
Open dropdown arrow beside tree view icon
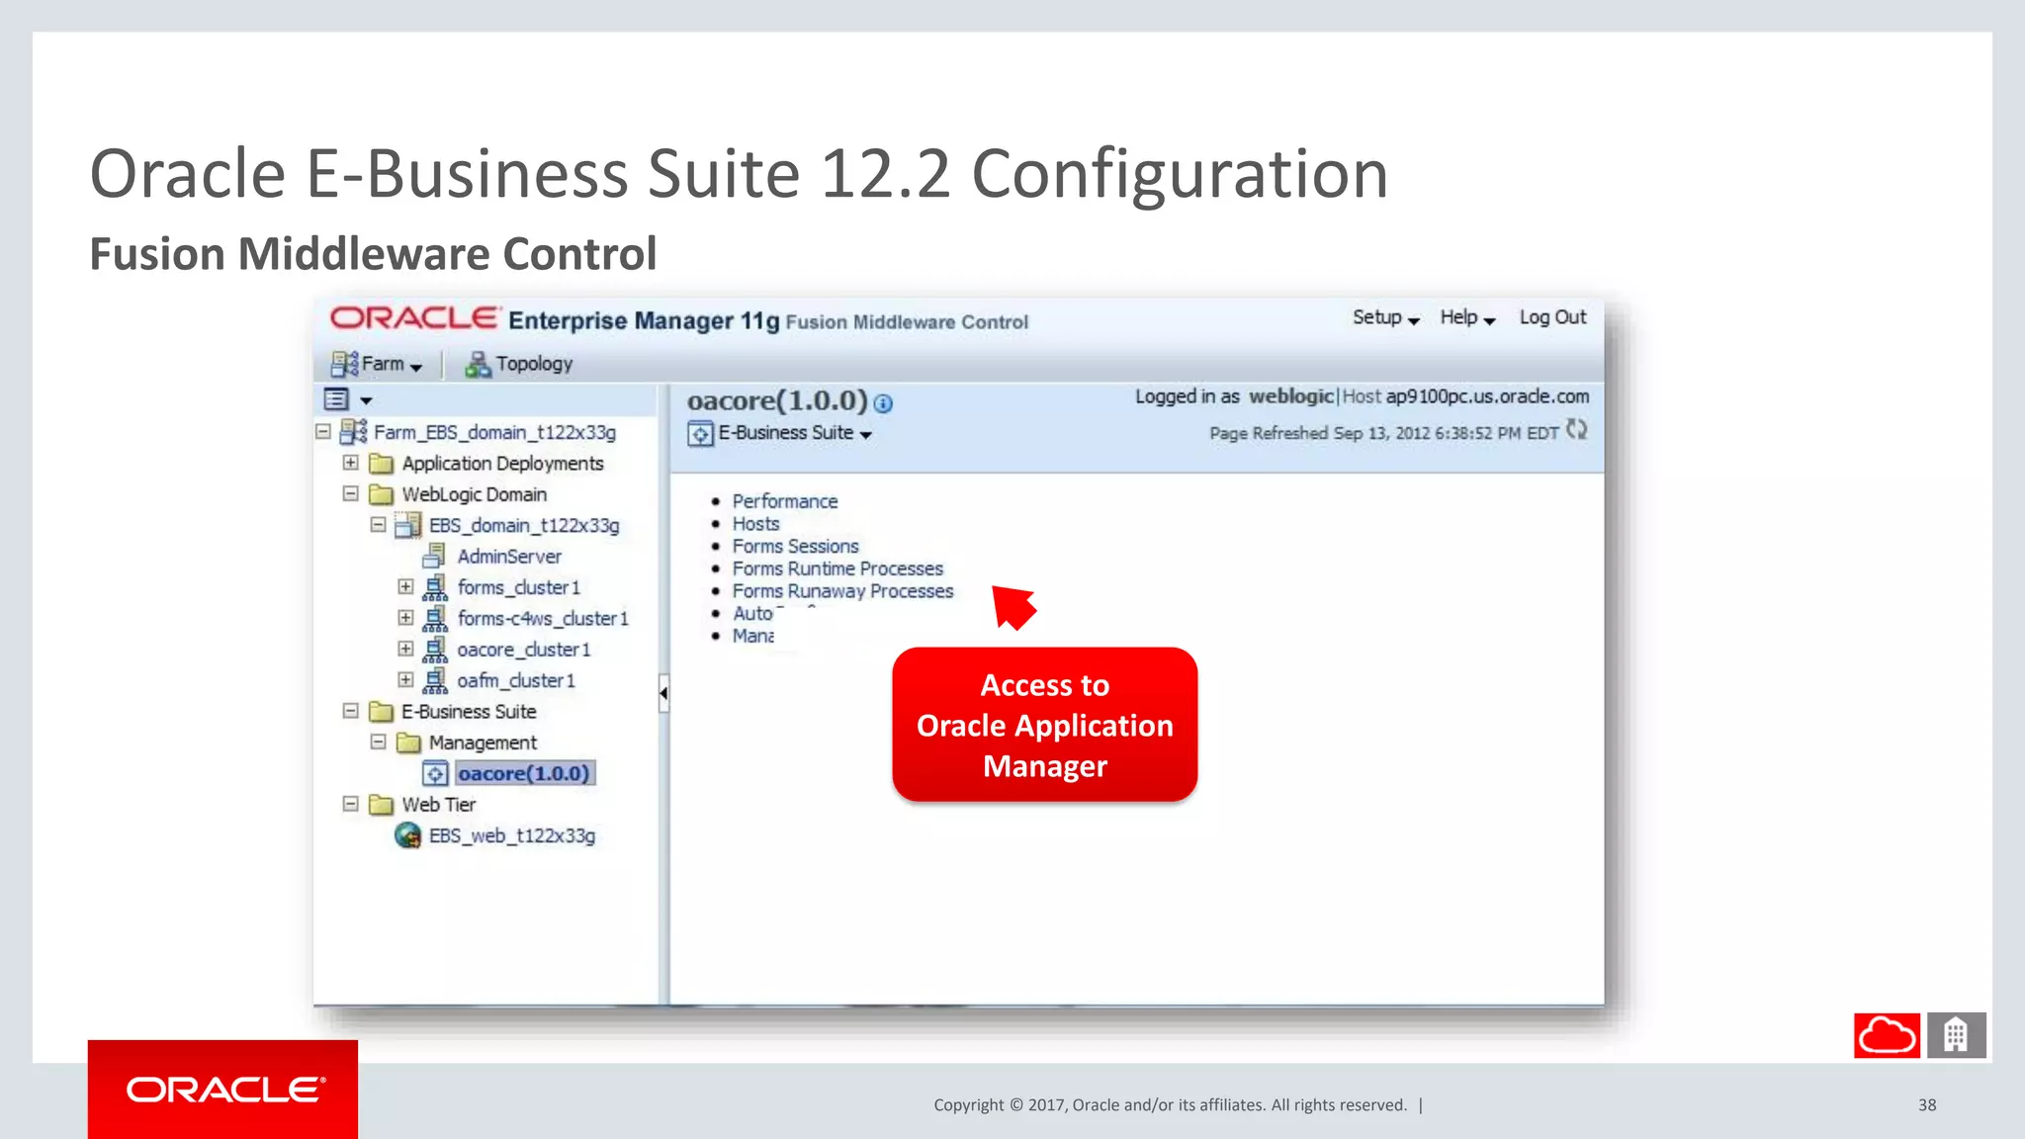[x=366, y=400]
